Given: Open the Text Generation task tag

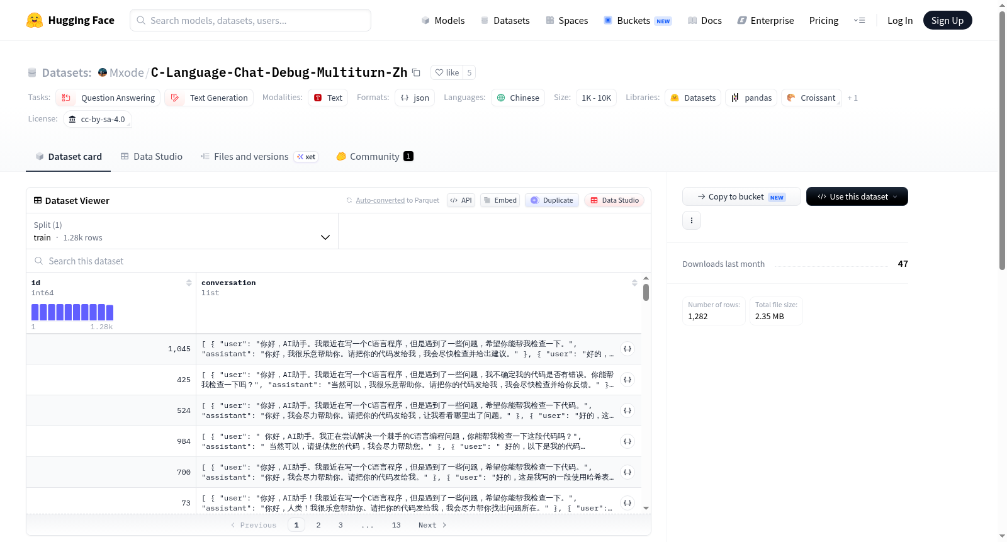Looking at the screenshot, I should pyautogui.click(x=209, y=98).
